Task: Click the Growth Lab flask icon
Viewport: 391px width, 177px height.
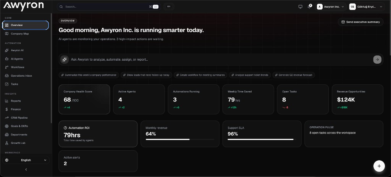Action: pos(7,143)
